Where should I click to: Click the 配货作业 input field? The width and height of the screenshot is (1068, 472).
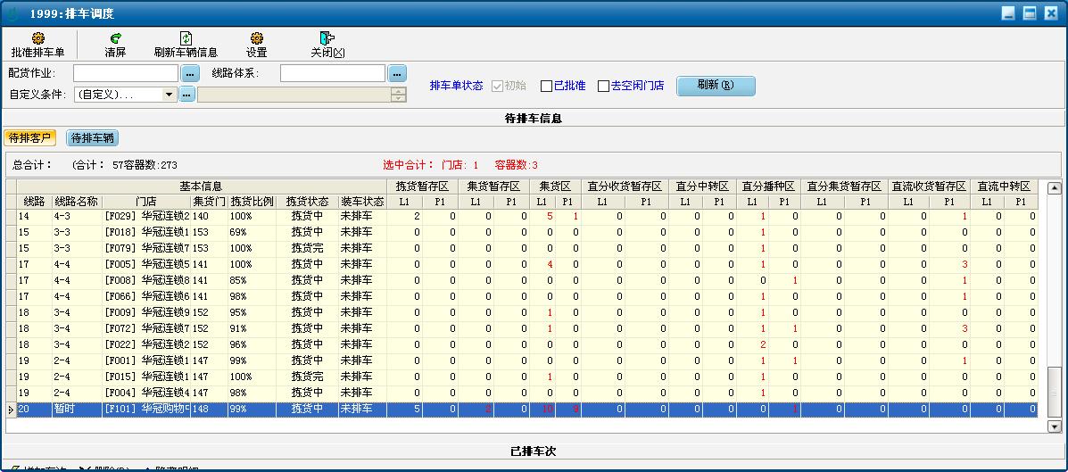[126, 73]
